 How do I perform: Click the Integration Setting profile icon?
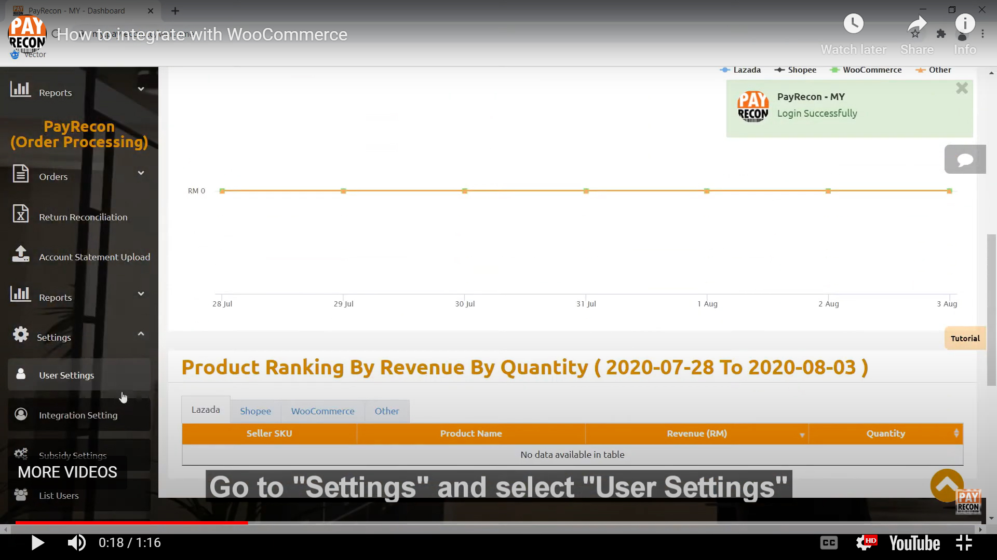coord(21,414)
